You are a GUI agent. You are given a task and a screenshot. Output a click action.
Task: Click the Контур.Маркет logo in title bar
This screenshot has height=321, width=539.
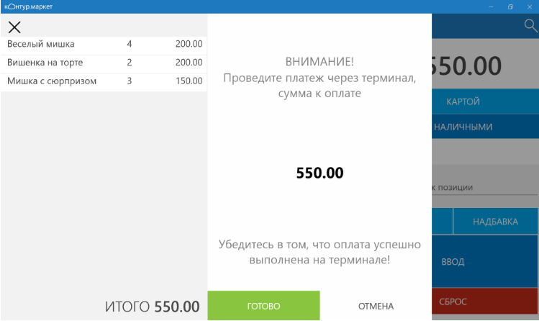[x=29, y=6]
